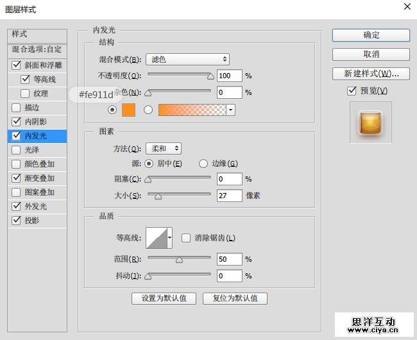Close the 图层样式 dialog
Screen dimensions: 417x340
coord(407,6)
